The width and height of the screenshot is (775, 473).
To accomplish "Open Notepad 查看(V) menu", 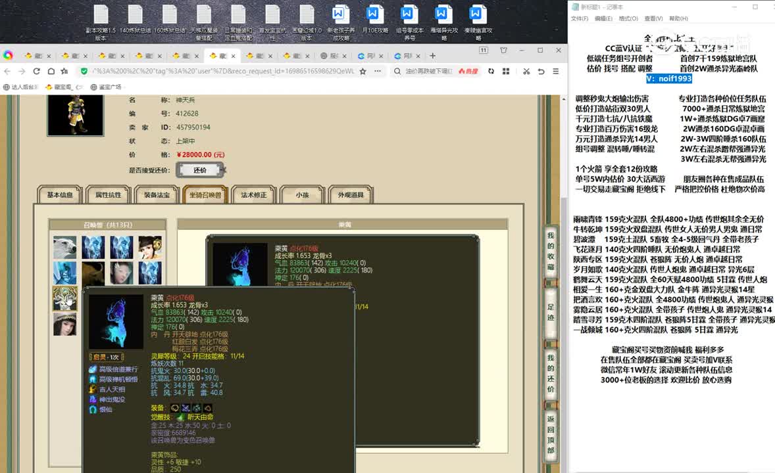I will click(653, 19).
